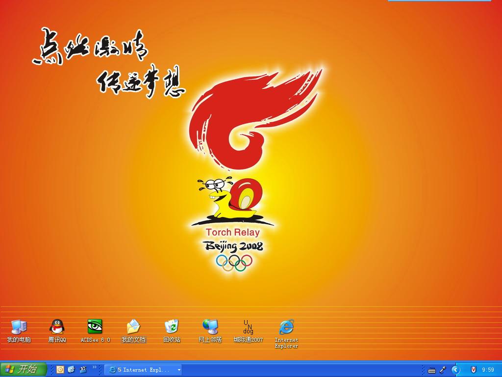This screenshot has width=502, height=377.
Task: Click the 城际通2007 UNdog icon
Action: pos(248,327)
